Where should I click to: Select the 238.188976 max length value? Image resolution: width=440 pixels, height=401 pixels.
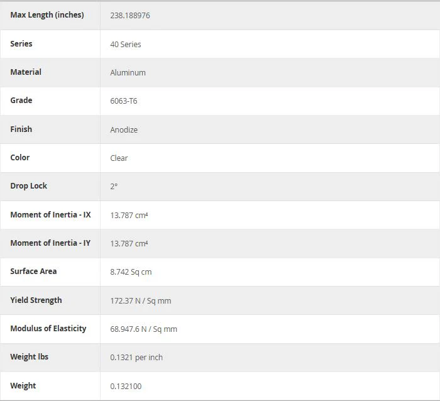pyautogui.click(x=130, y=16)
